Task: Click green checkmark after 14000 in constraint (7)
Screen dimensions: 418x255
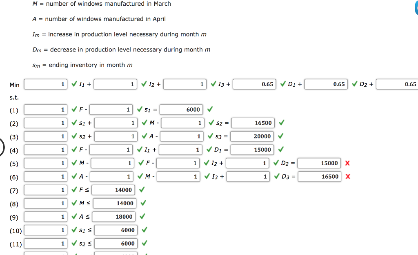Action: click(142, 190)
